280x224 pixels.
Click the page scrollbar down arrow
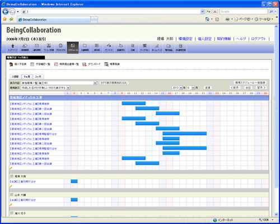click(276, 214)
